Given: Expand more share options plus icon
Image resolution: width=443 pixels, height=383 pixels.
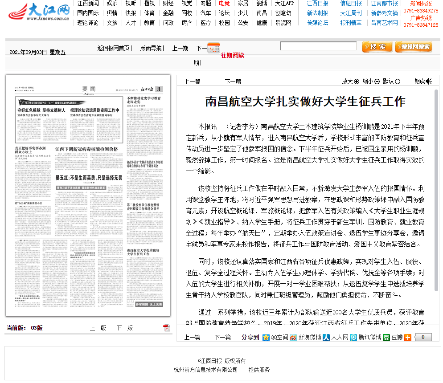Looking at the screenshot, I should pyautogui.click(x=408, y=337).
